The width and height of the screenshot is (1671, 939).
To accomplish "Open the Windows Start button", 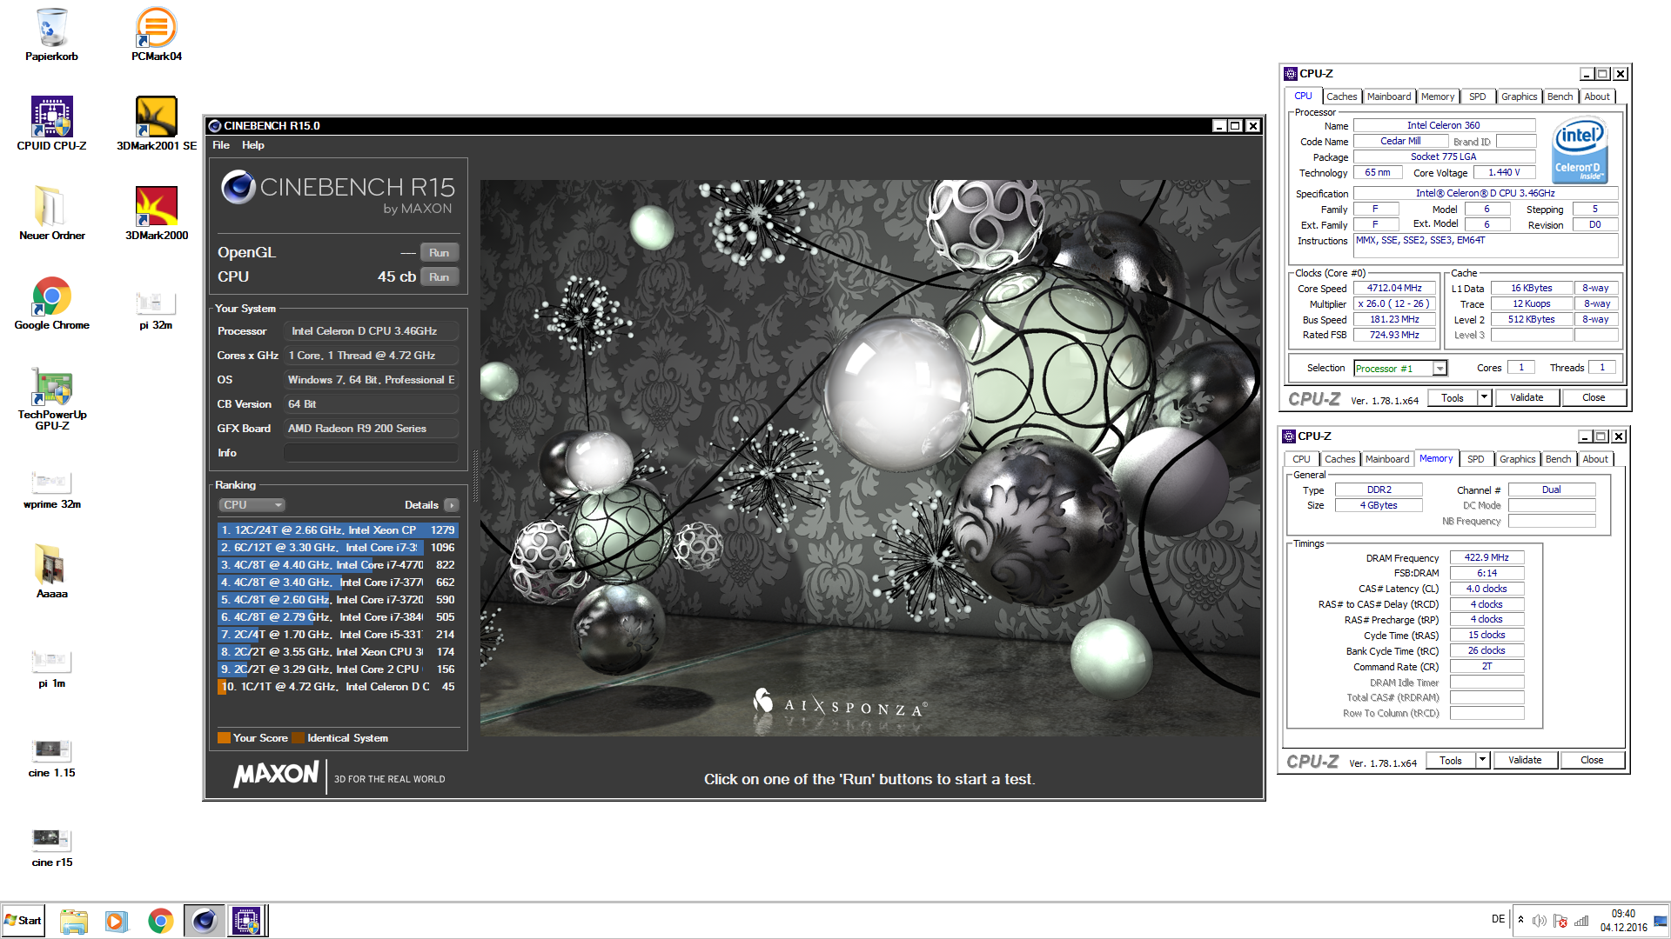I will [x=23, y=921].
